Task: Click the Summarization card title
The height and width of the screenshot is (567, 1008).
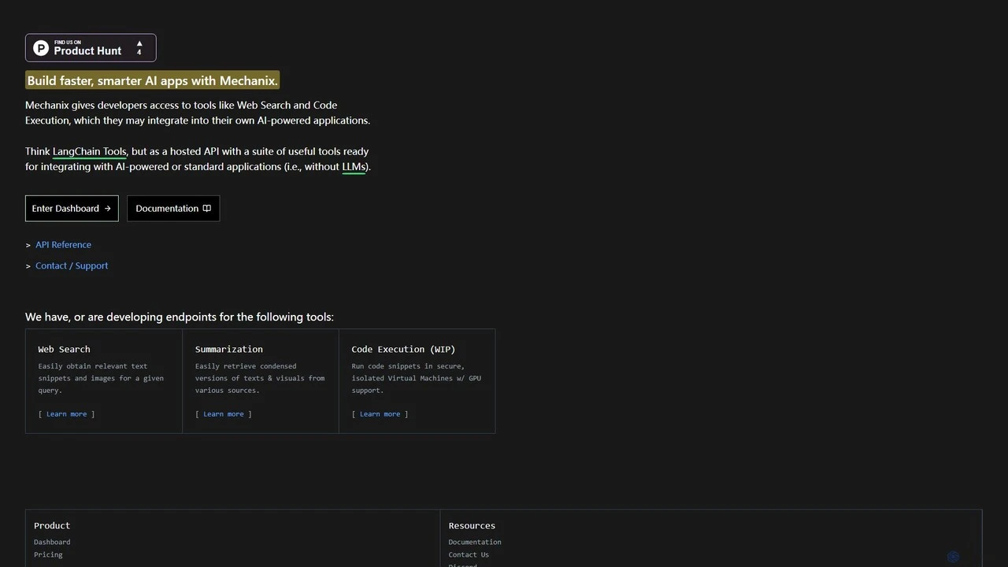Action: (x=229, y=349)
